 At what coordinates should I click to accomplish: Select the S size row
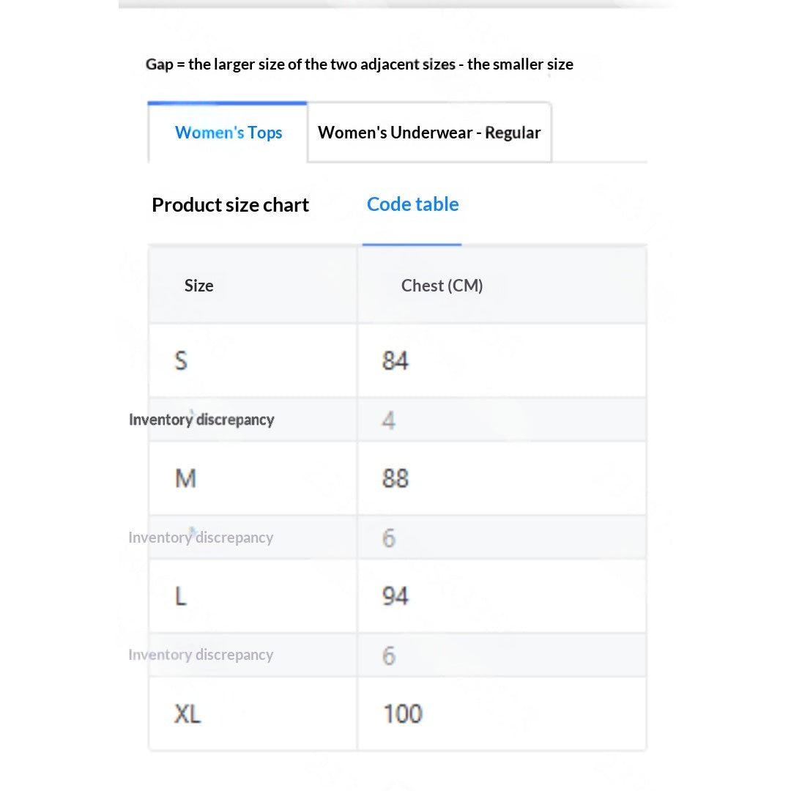[x=398, y=360]
